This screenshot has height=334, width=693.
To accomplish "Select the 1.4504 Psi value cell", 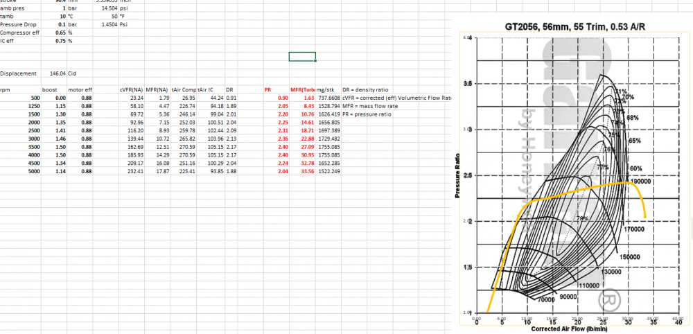I will (x=106, y=25).
